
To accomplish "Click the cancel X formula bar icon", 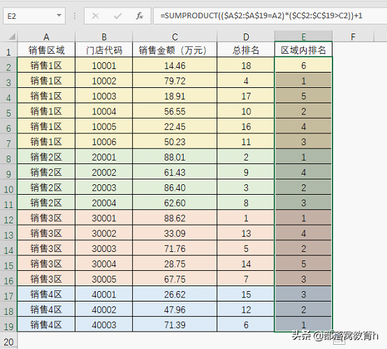I will (x=95, y=16).
